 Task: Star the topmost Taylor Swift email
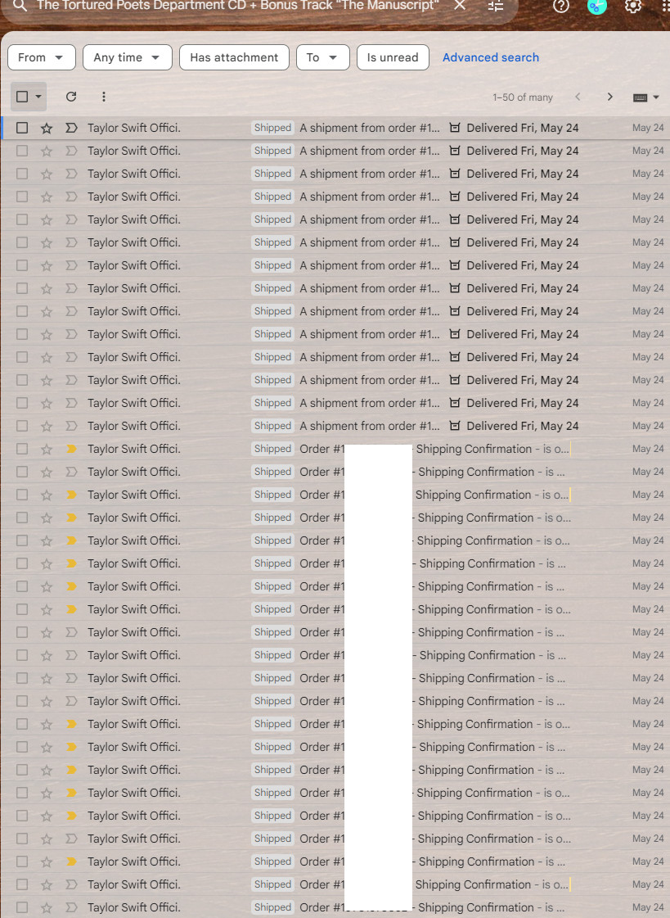47,128
